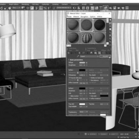139x139 pixels.
Task: Click the Render Setup teapot icon
Action: (x=111, y=8)
